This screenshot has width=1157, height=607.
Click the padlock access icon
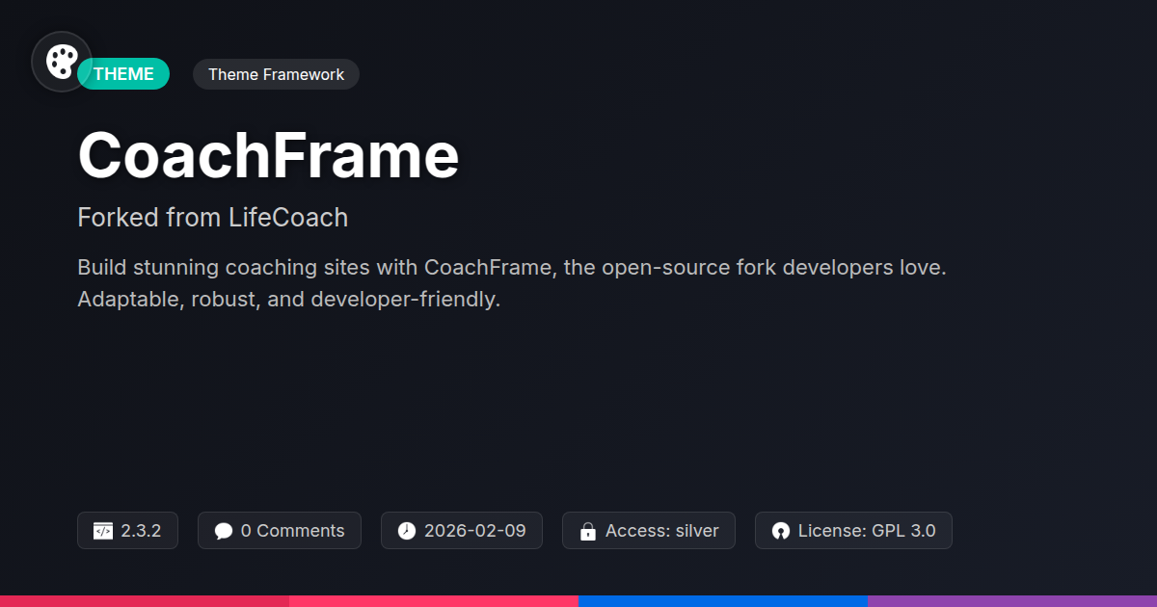pos(587,531)
